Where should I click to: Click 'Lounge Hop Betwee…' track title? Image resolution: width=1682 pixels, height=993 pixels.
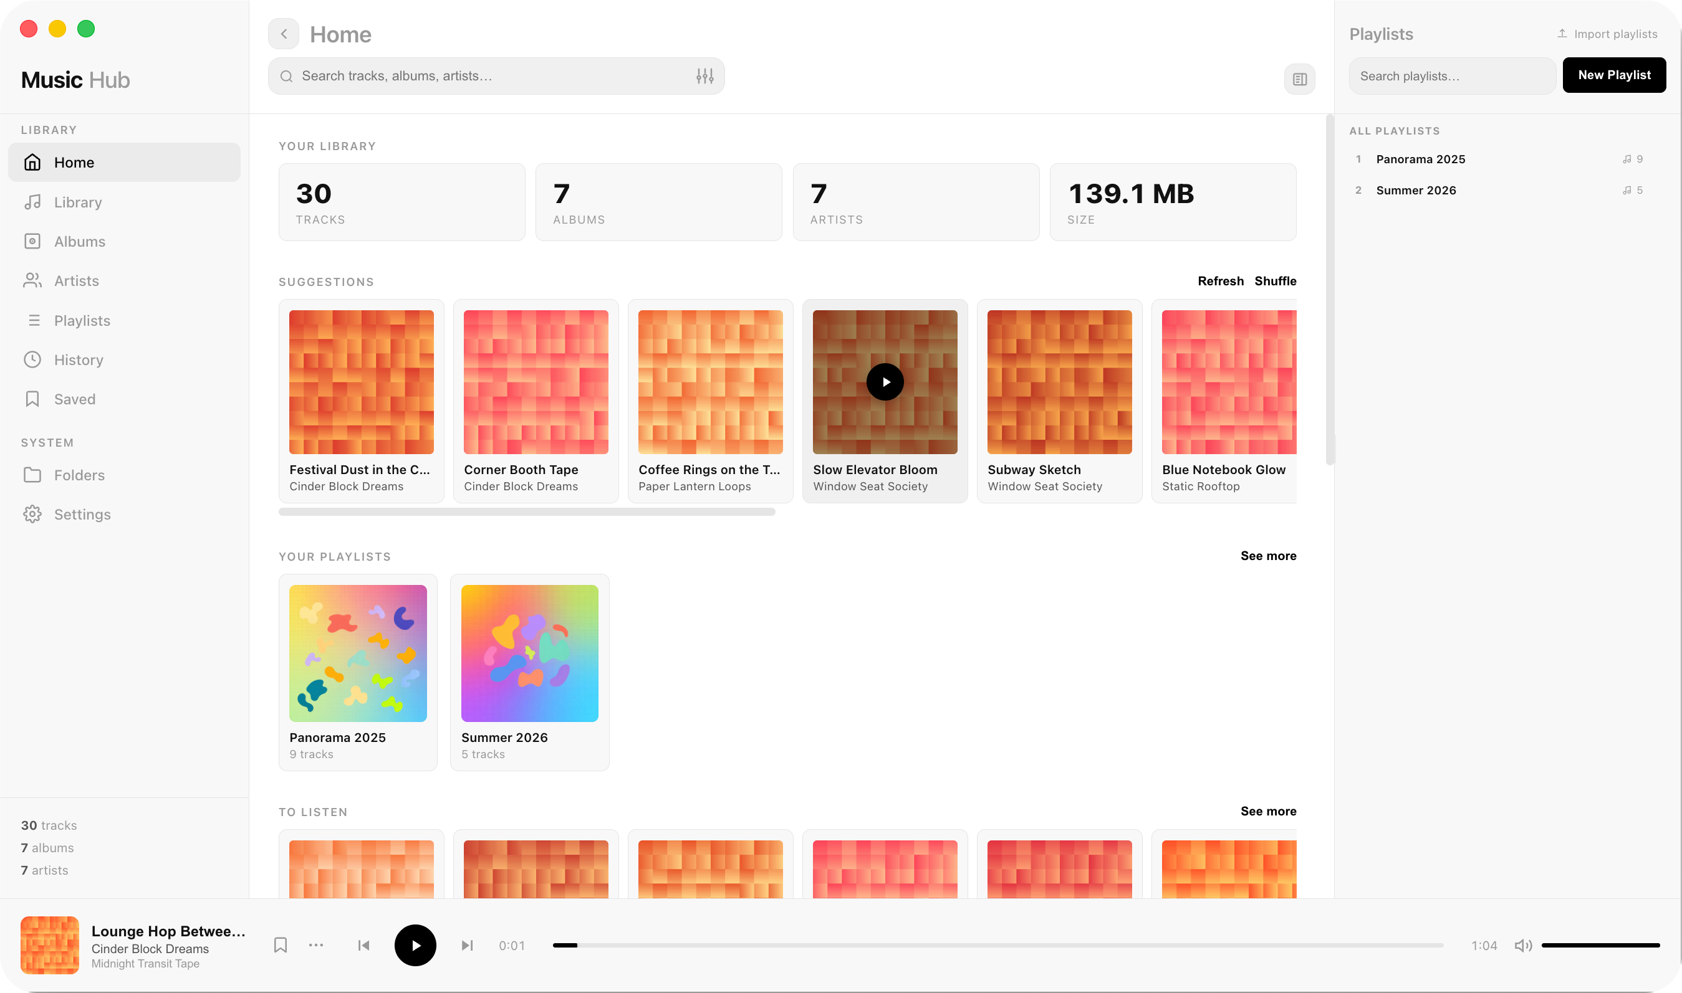coord(169,931)
